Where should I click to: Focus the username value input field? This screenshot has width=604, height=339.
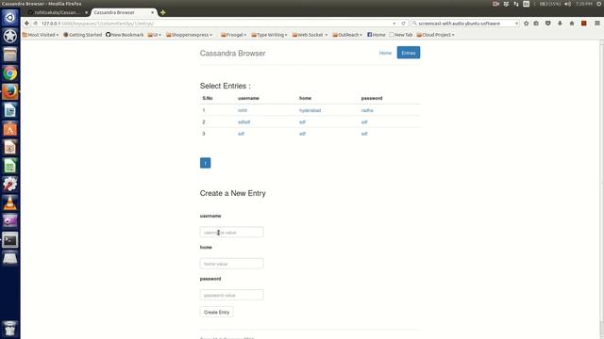[x=232, y=233]
